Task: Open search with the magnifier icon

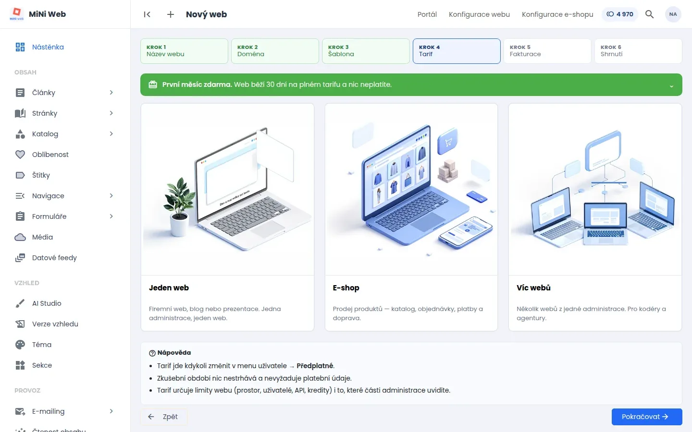Action: 649,14
